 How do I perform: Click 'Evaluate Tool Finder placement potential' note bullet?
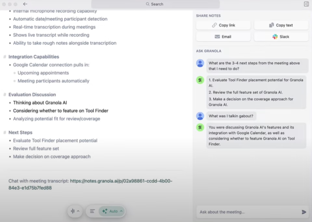(55, 141)
